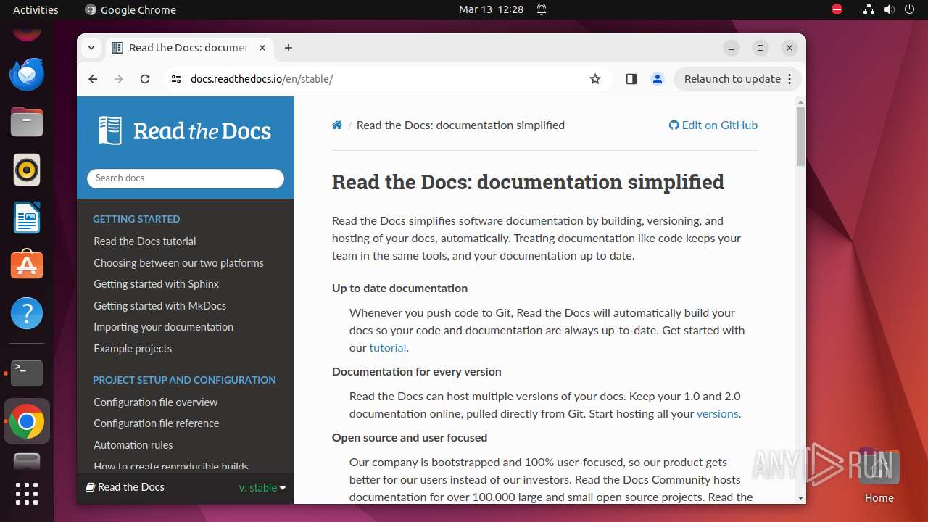Expand the v: stable version selector
This screenshot has width=928, height=522.
pyautogui.click(x=262, y=488)
